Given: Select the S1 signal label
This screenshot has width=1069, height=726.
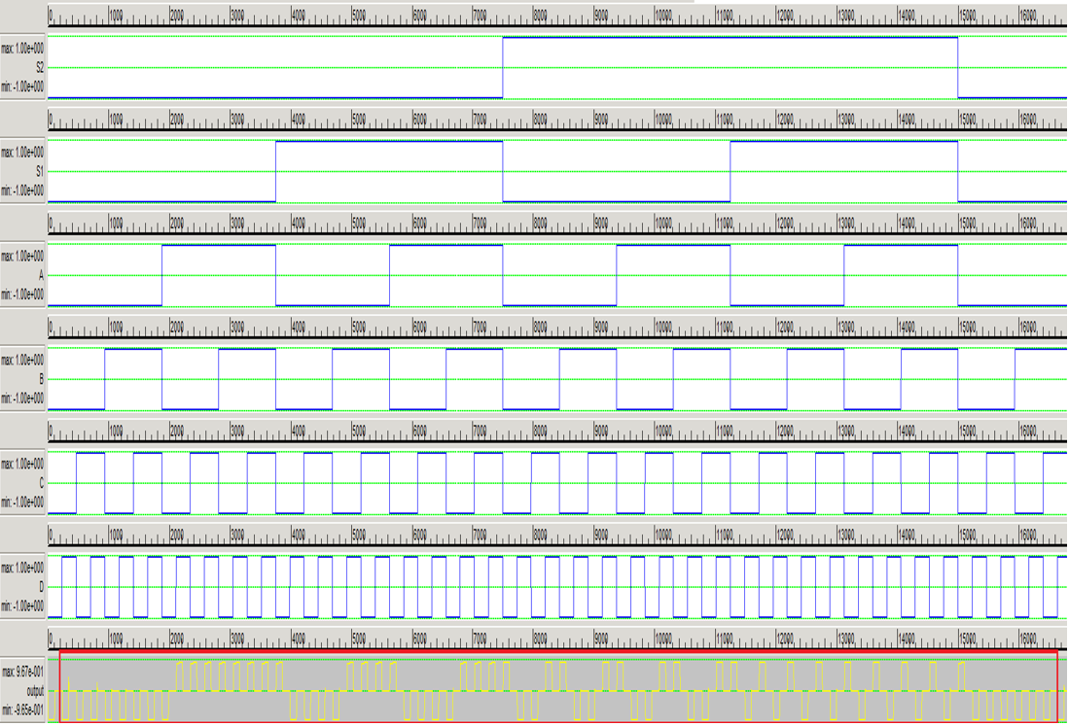Looking at the screenshot, I should 39,171.
